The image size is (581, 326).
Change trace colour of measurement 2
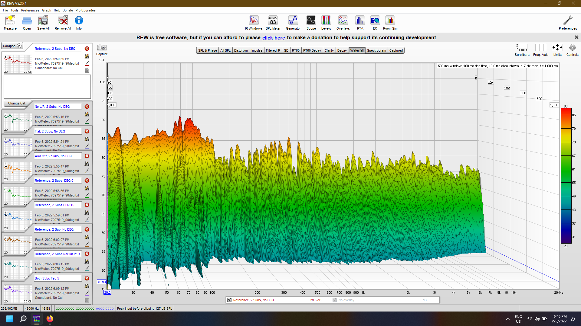click(x=87, y=121)
